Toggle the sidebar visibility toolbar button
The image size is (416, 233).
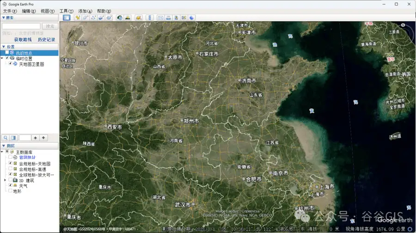(x=67, y=18)
